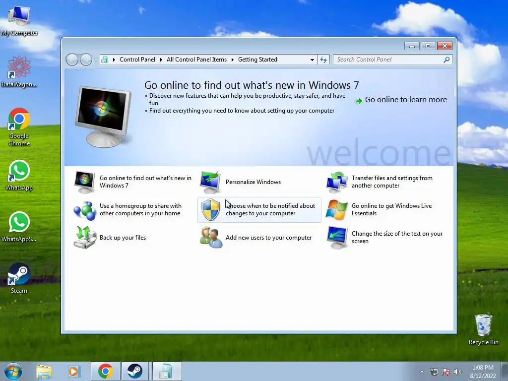Image resolution: width=508 pixels, height=381 pixels.
Task: Click Back up your files text
Action: click(x=123, y=238)
